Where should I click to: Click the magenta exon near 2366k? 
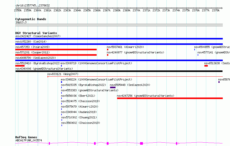click(x=95, y=143)
